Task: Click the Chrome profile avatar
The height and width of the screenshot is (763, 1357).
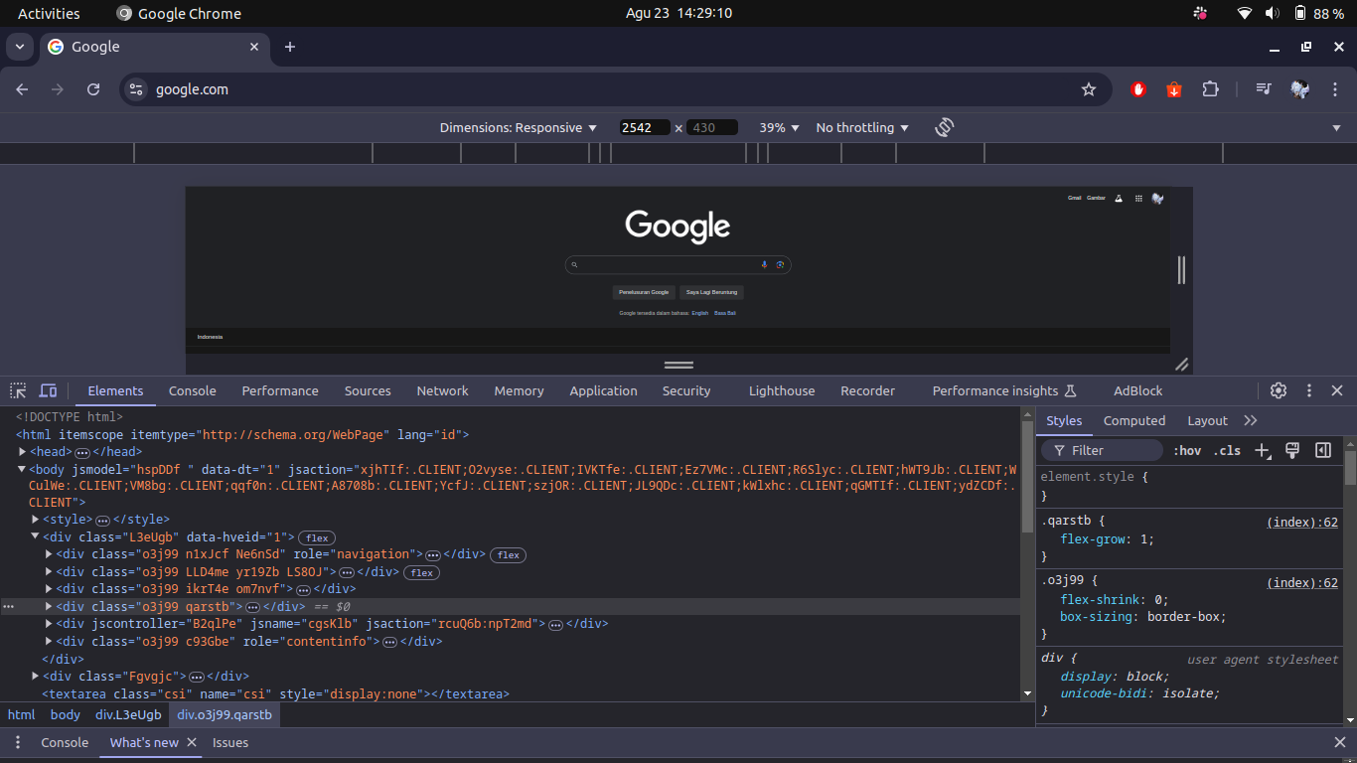Action: pos(1299,89)
